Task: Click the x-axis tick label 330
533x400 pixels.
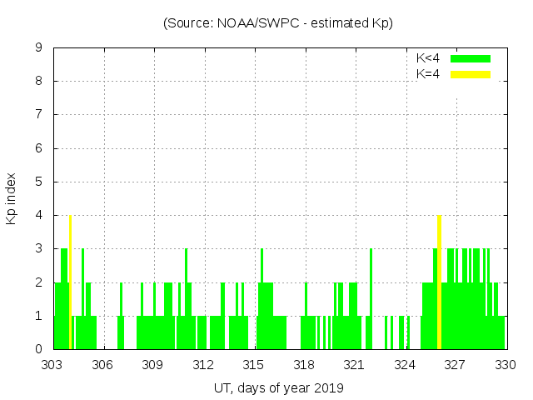Action: [506, 365]
